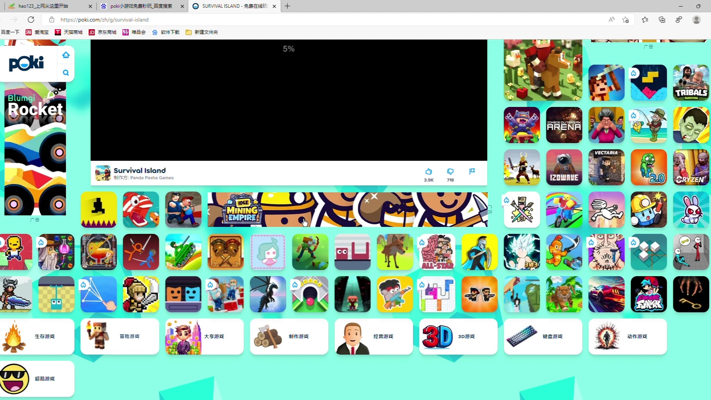Open the yellow spike jumper game thumbnail
Screen dimensions: 711x400
coord(98,210)
